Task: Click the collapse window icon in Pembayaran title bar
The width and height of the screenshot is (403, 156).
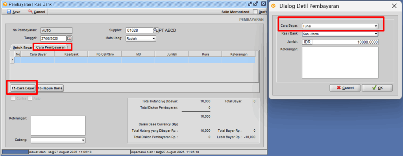Action: click(x=250, y=4)
